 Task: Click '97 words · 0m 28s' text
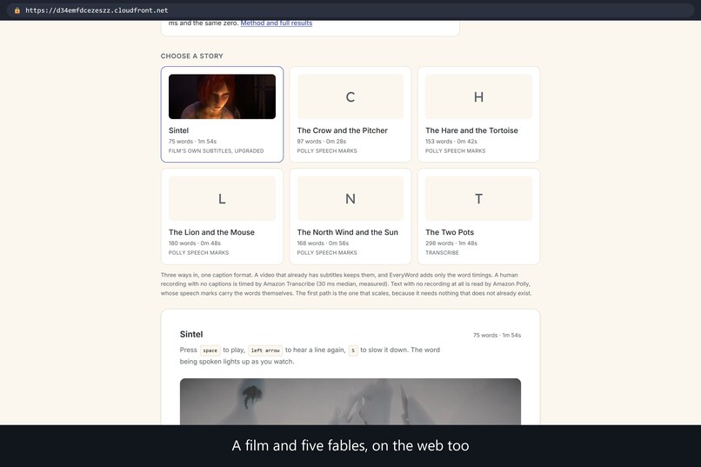[x=322, y=141]
